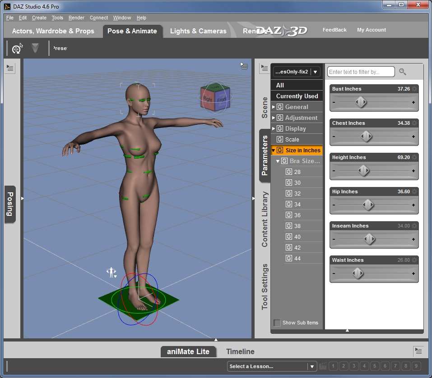This screenshot has height=378, width=432.
Task: Select the All parameters filter
Action: (x=297, y=85)
